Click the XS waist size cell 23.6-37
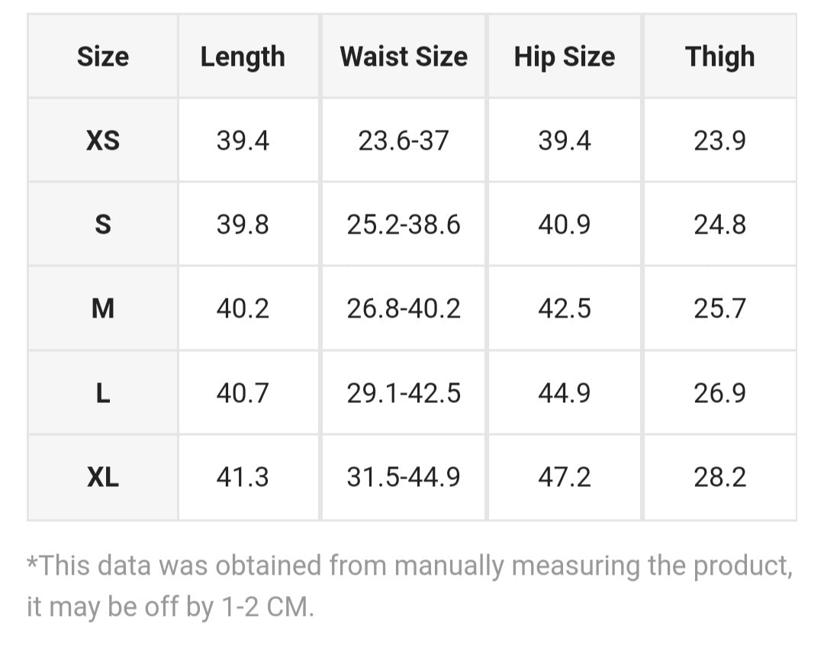This screenshot has width=824, height=648. [x=404, y=141]
